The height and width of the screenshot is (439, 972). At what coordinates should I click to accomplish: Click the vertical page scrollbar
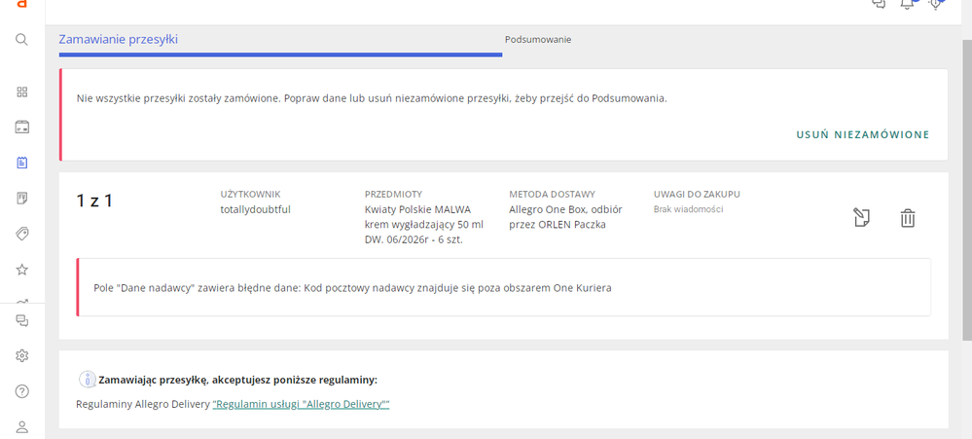965,195
